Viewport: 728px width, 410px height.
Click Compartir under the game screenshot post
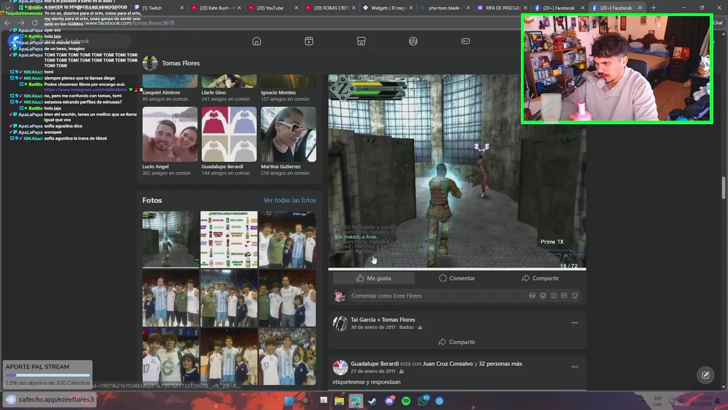click(540, 278)
